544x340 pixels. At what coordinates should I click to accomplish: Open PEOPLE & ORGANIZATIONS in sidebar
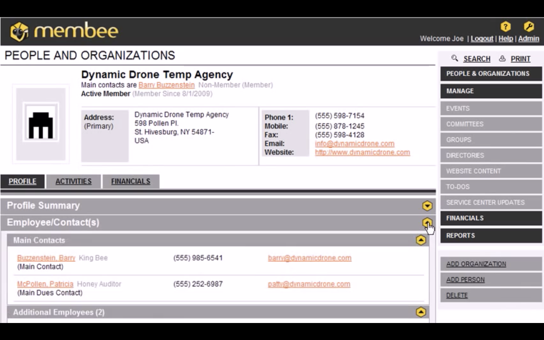tap(491, 74)
